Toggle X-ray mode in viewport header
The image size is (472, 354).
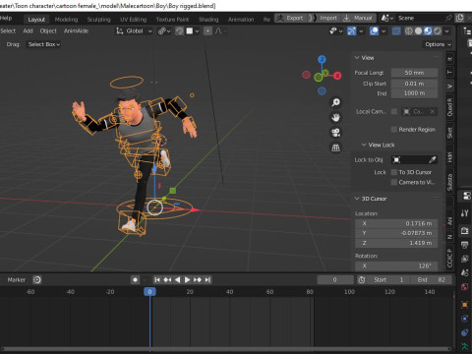pyautogui.click(x=396, y=31)
